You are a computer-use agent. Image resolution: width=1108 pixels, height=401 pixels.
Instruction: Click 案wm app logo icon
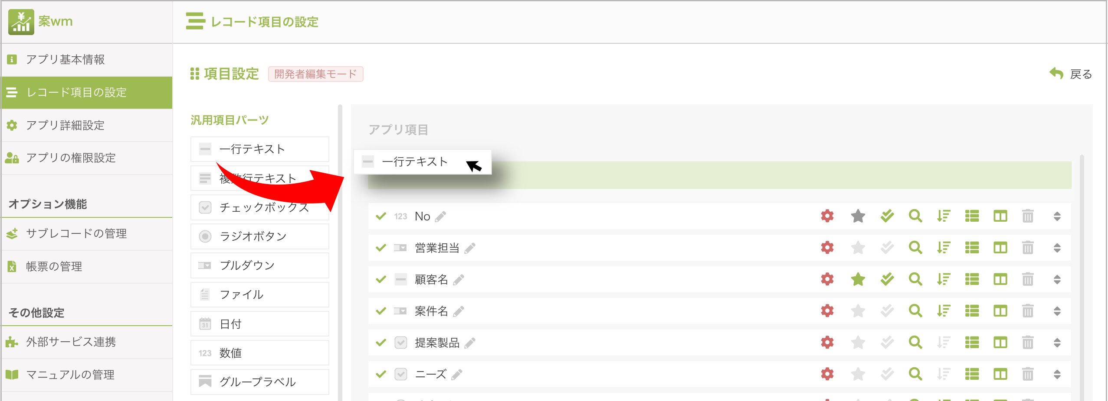point(21,22)
